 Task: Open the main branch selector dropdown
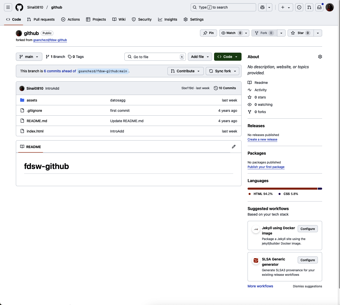point(29,57)
